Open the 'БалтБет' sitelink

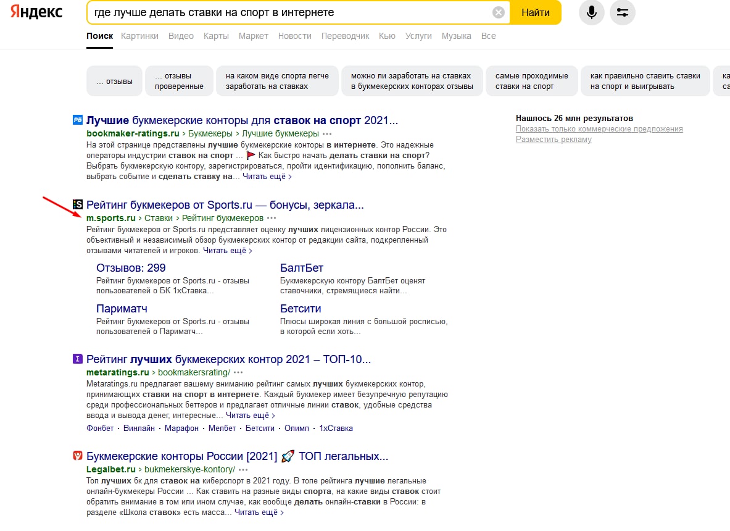[x=302, y=268]
